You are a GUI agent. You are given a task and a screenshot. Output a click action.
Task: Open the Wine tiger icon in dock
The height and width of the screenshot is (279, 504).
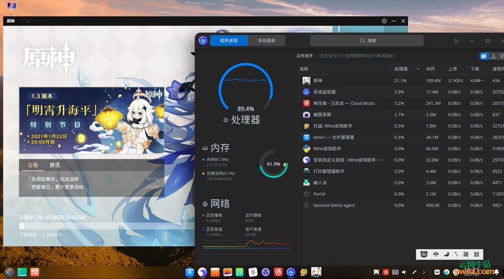303,272
